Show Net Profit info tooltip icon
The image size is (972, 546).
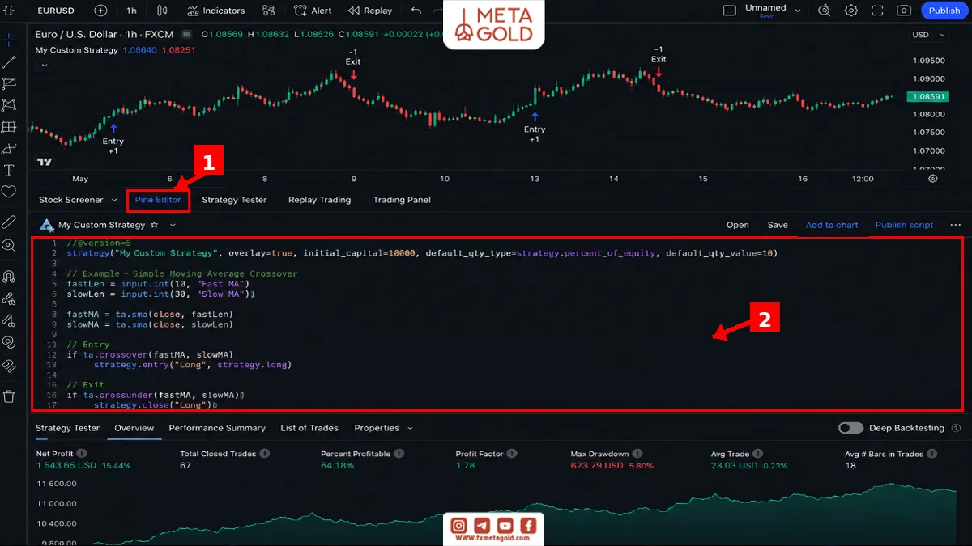[82, 454]
